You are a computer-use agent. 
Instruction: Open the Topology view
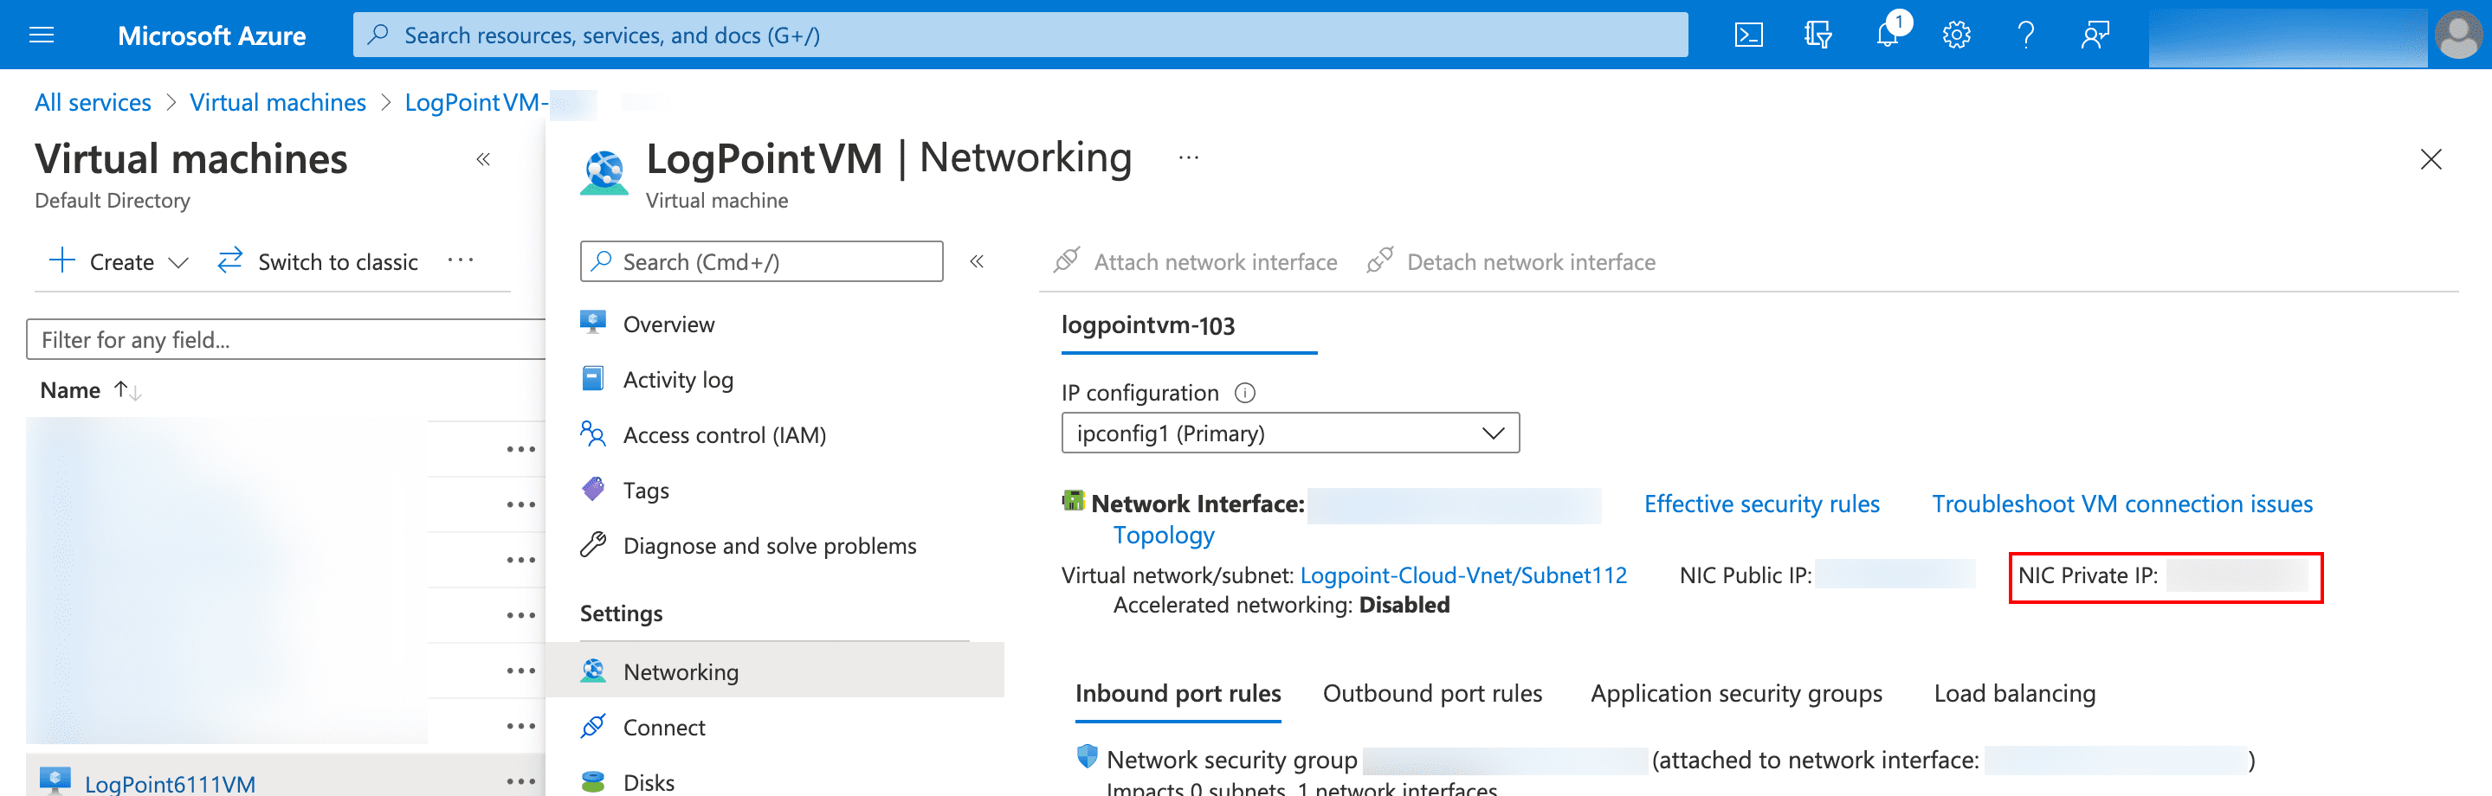coord(1163,534)
